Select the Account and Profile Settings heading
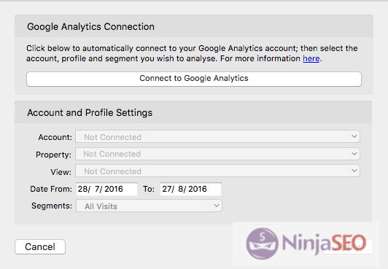Image resolution: width=388 pixels, height=269 pixels. click(90, 113)
